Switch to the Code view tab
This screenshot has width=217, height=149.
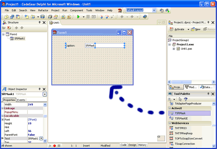[124, 145]
